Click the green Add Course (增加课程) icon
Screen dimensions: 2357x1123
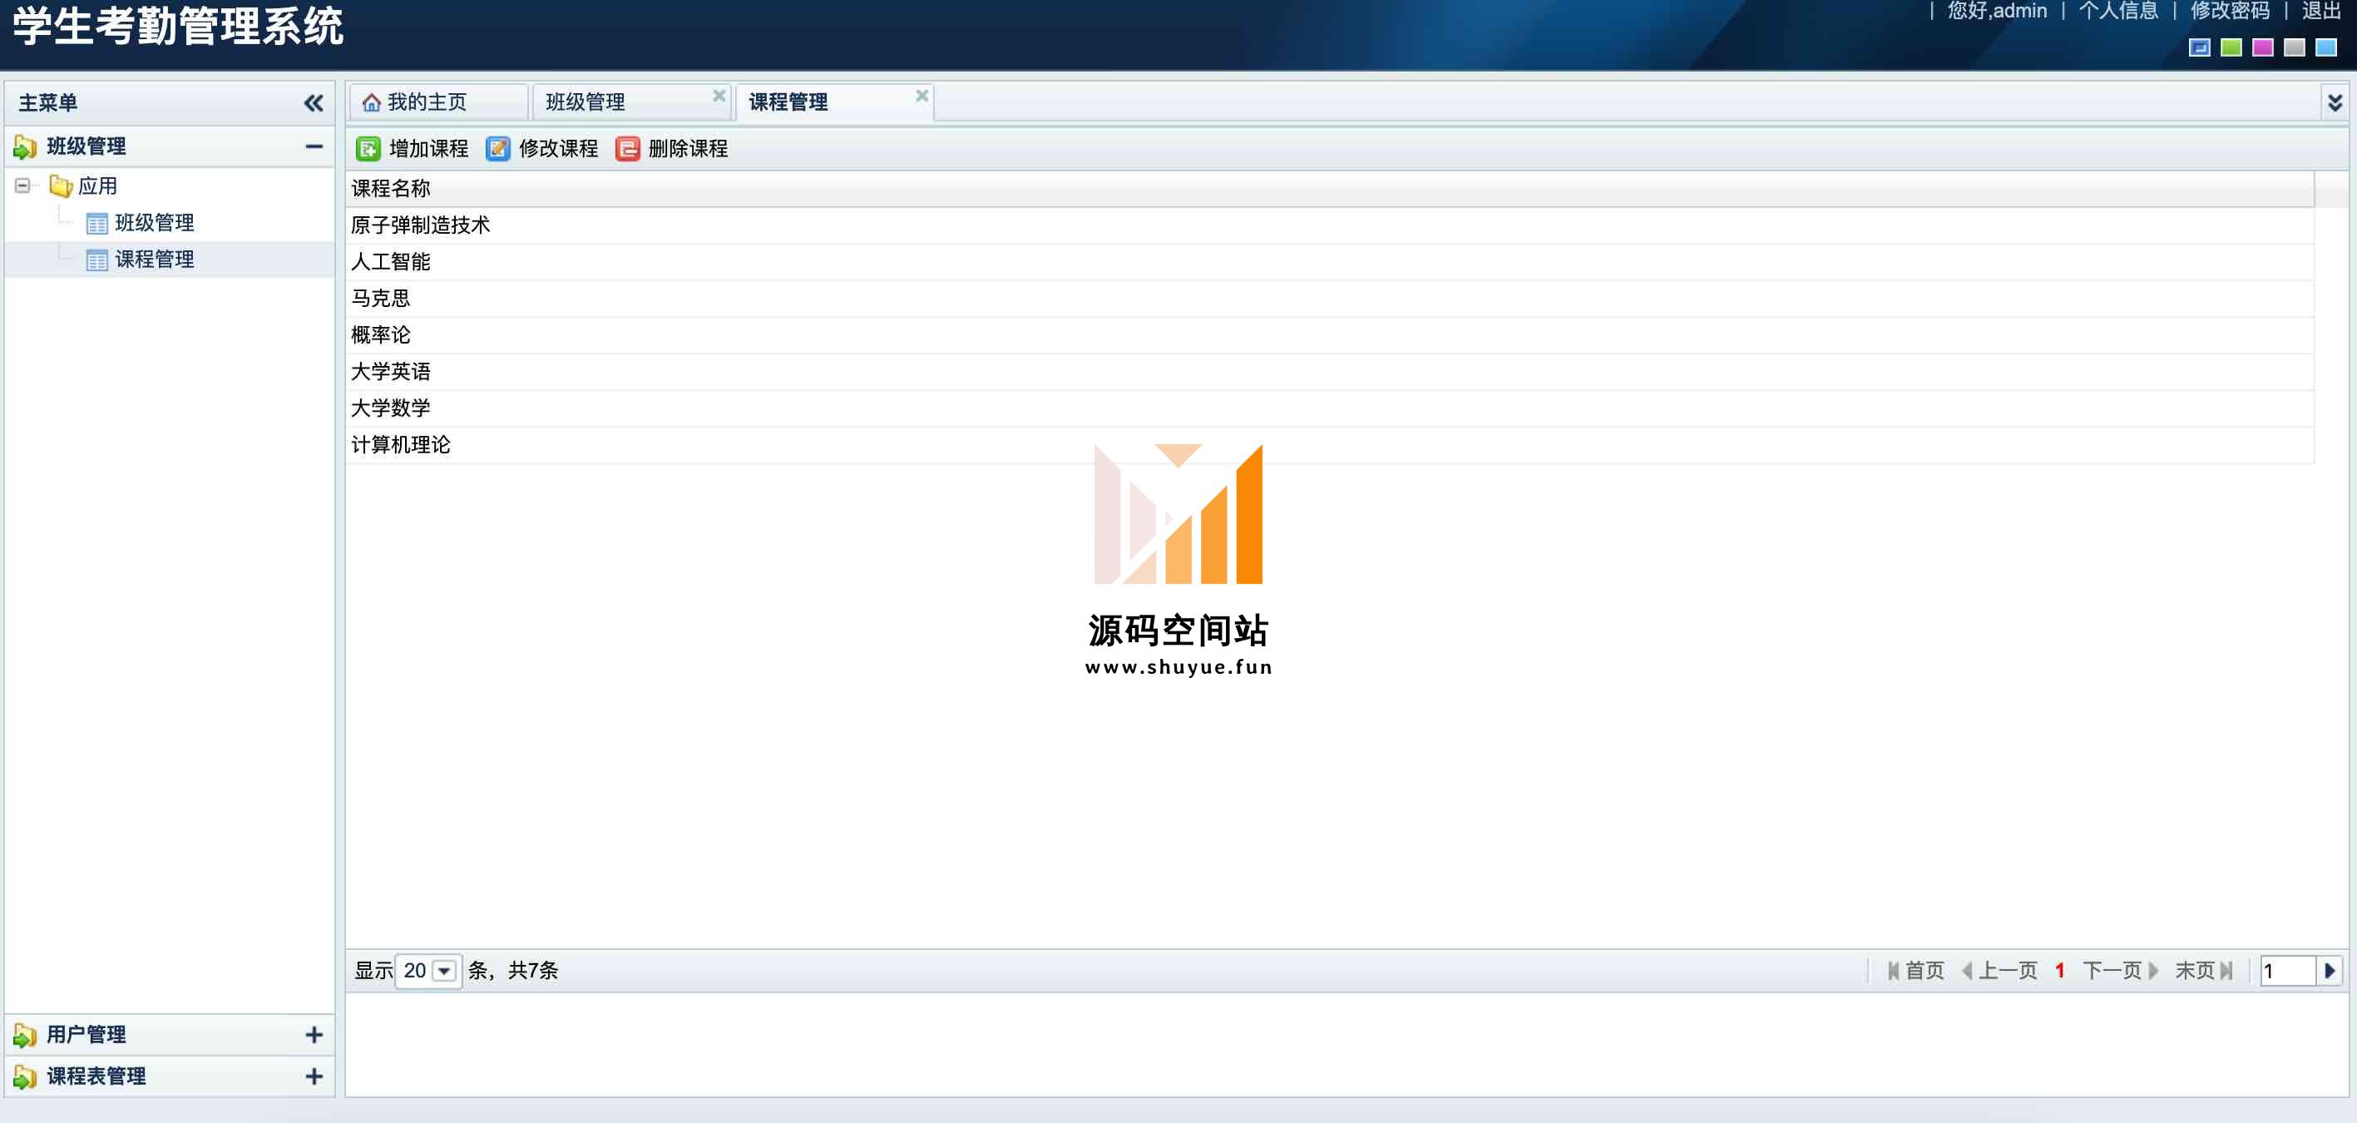pos(368,148)
